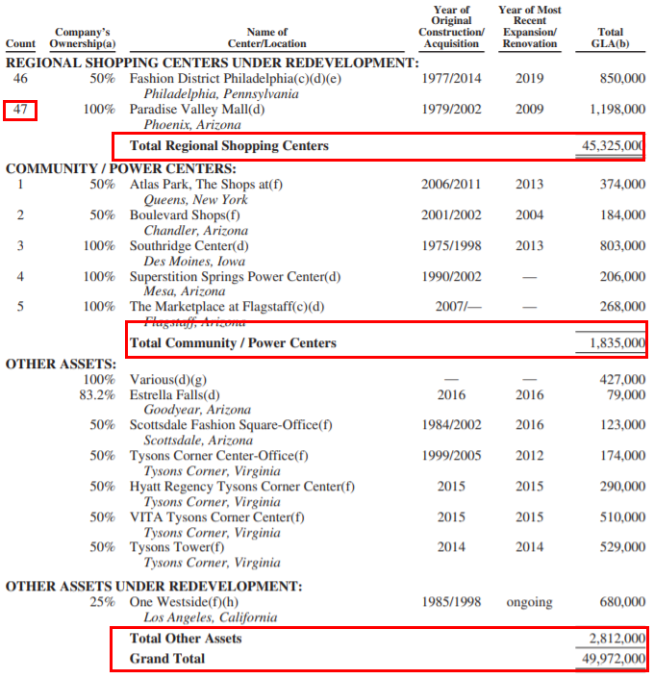654x679 pixels.
Task: Click 'Scottsdale Fashion Square-Office(f)' name
Action: tap(231, 425)
